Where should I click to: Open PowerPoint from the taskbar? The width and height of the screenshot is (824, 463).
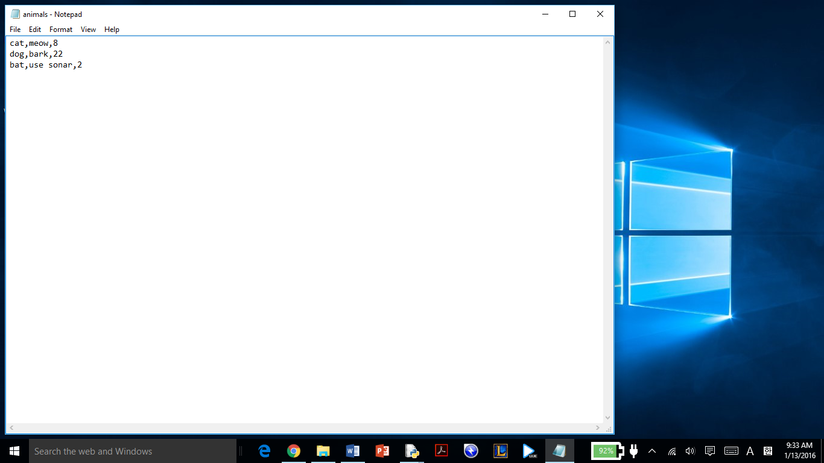382,451
